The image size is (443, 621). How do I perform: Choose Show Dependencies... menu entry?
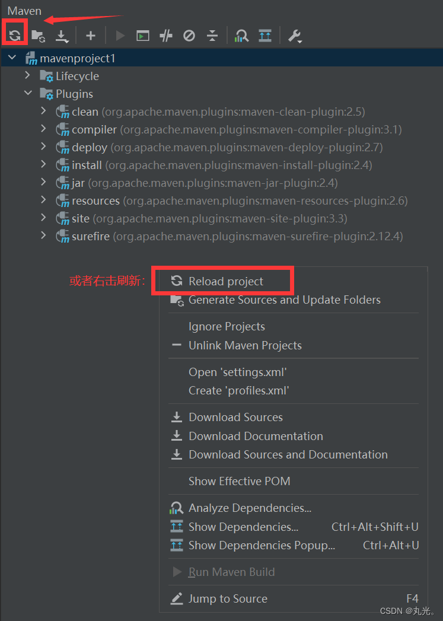294,527
